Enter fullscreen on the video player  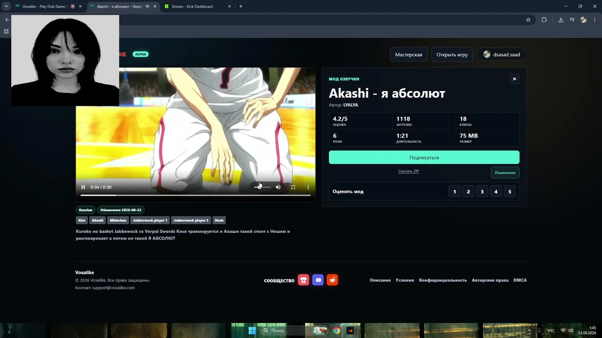tap(293, 187)
